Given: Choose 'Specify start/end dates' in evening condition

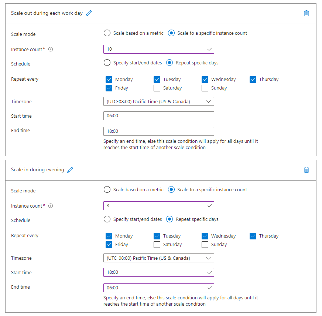Looking at the screenshot, I should click(x=107, y=219).
